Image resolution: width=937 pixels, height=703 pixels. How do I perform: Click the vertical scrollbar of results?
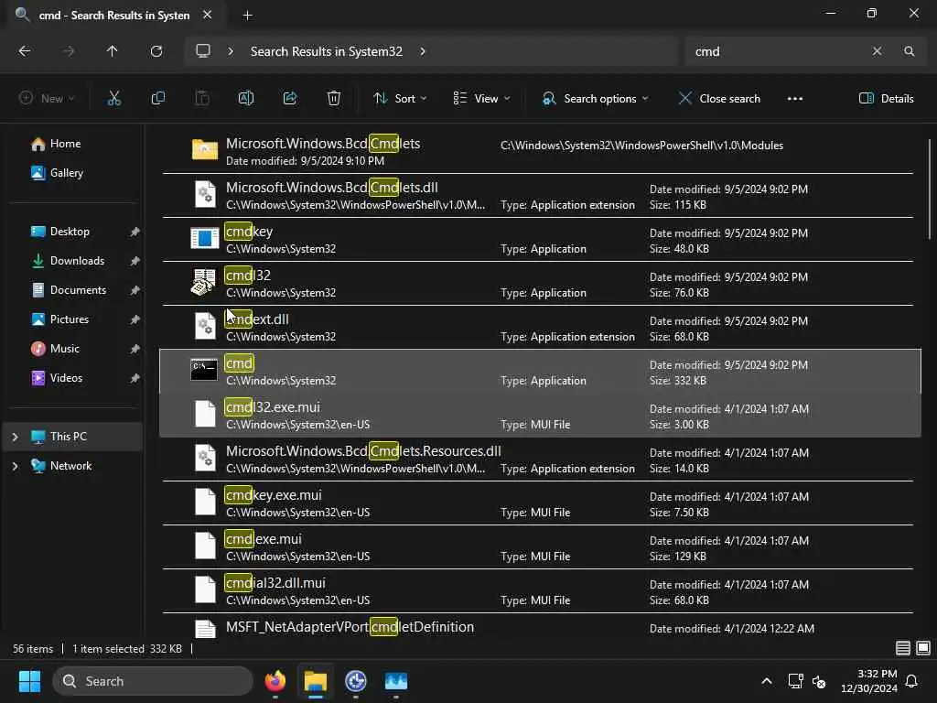930,189
